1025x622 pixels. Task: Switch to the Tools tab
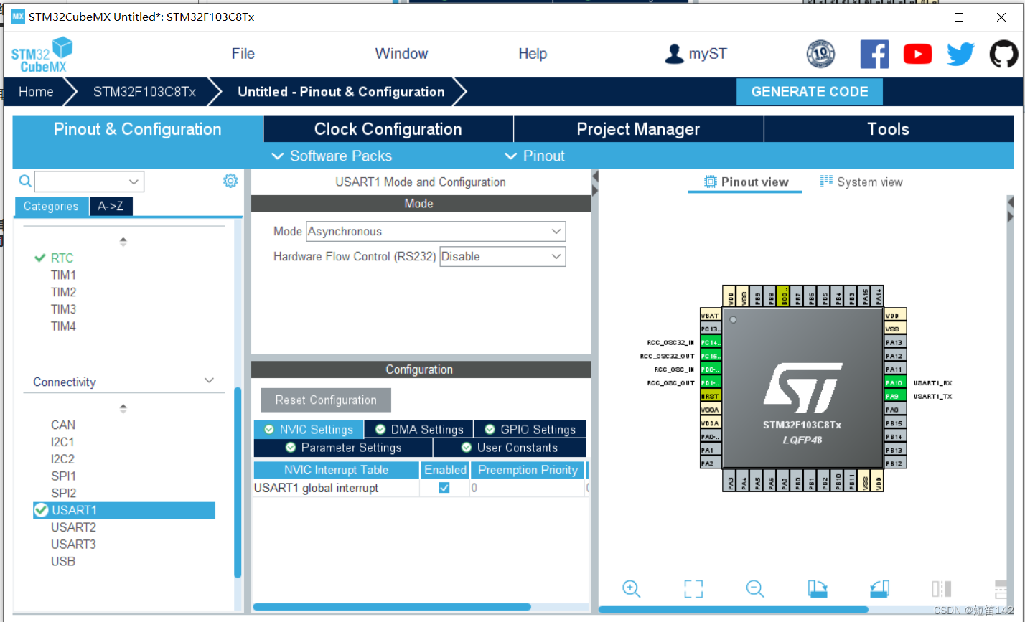[x=889, y=129]
